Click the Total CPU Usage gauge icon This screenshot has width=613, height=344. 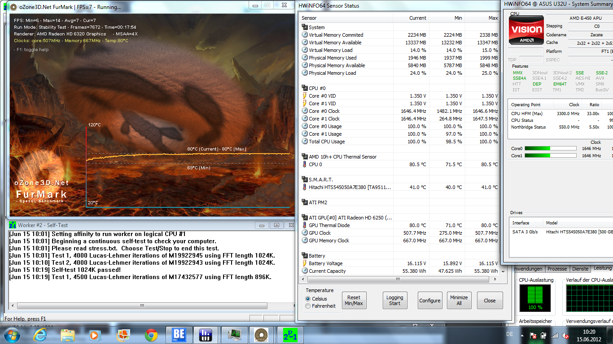pyautogui.click(x=305, y=142)
